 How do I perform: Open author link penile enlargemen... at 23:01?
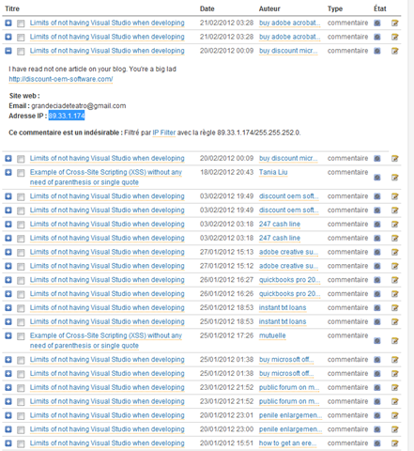(x=290, y=415)
